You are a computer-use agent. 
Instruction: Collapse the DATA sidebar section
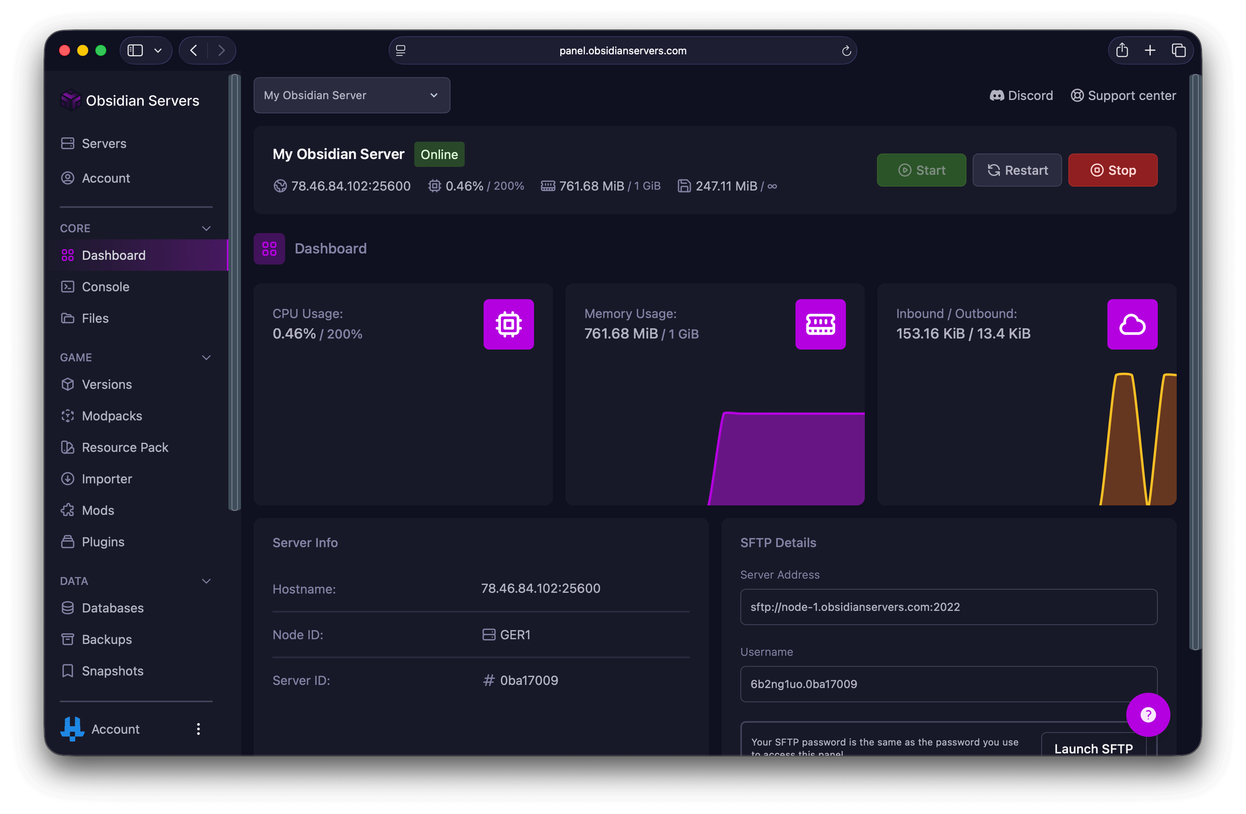pyautogui.click(x=206, y=581)
